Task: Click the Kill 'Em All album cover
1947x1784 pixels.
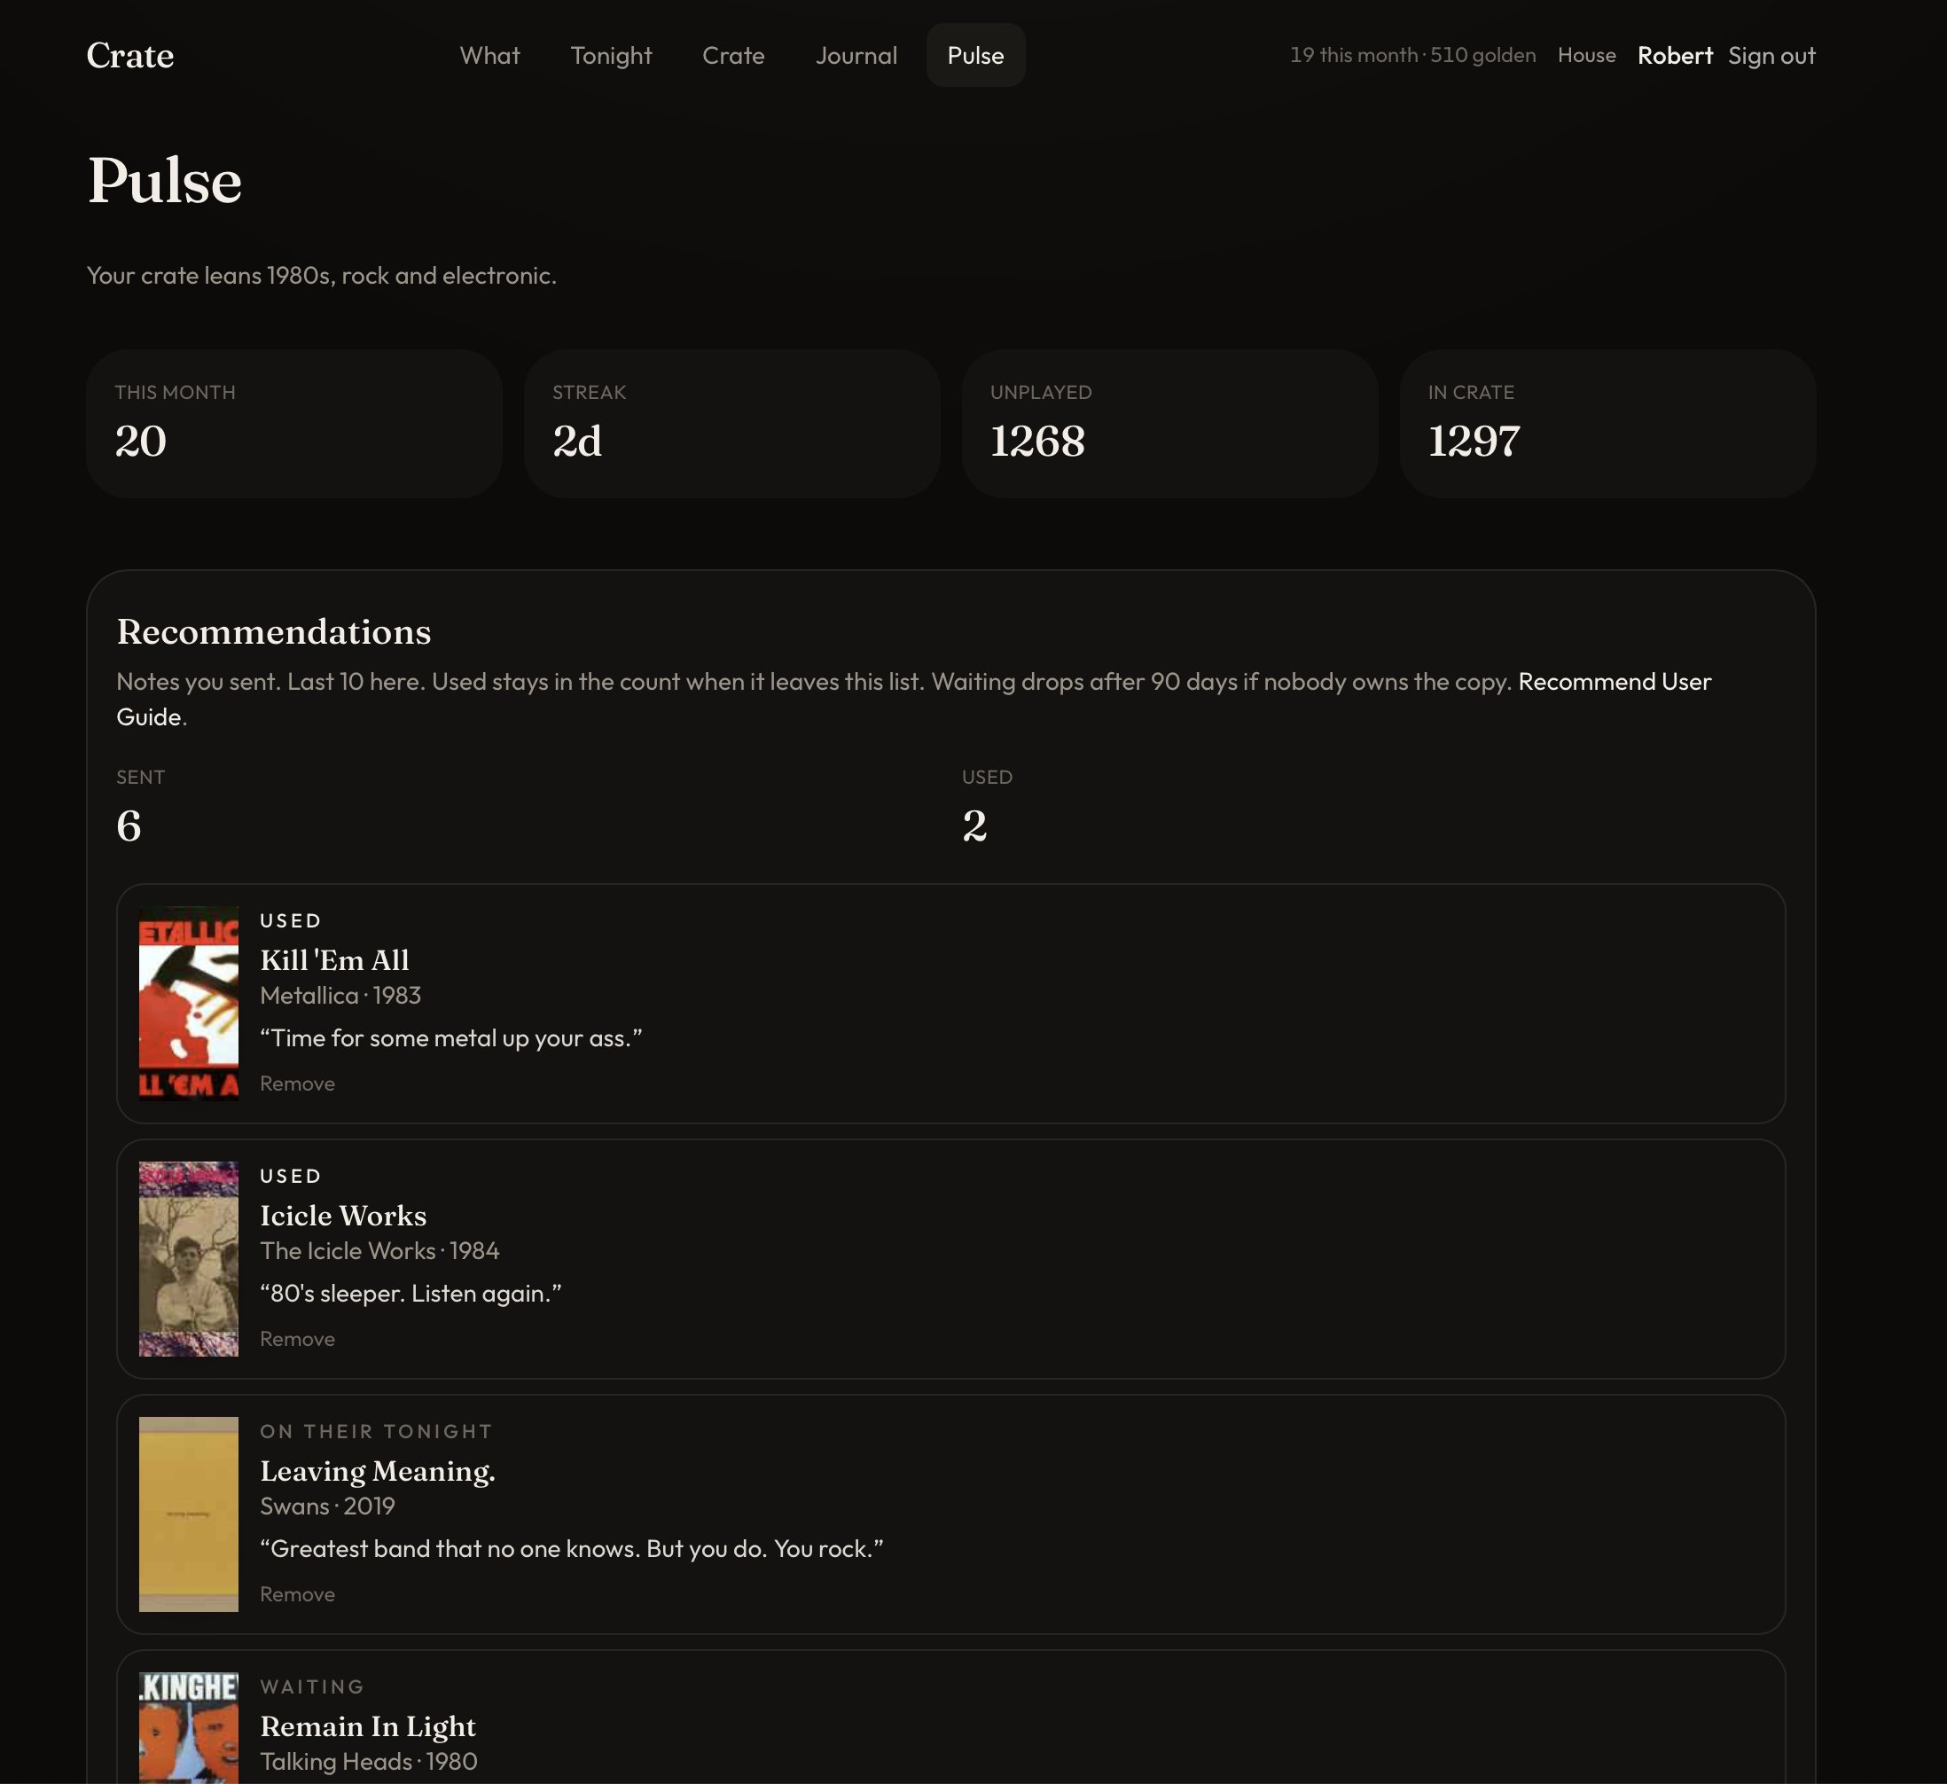Action: (x=188, y=1004)
